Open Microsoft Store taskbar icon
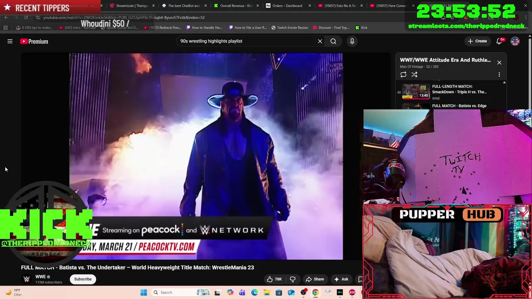This screenshot has width=532, height=299. pyautogui.click(x=279, y=292)
